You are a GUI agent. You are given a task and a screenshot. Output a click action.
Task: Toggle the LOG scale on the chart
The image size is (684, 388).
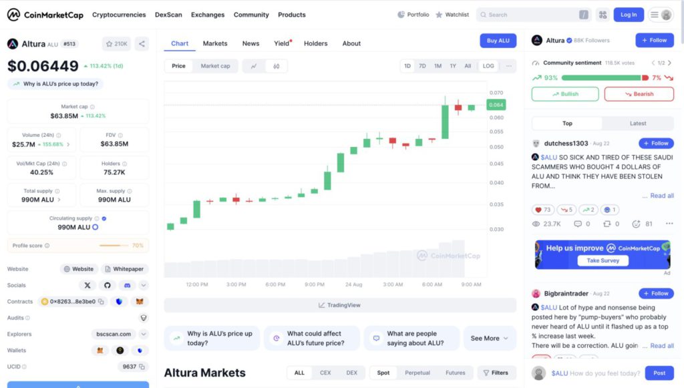(x=488, y=65)
